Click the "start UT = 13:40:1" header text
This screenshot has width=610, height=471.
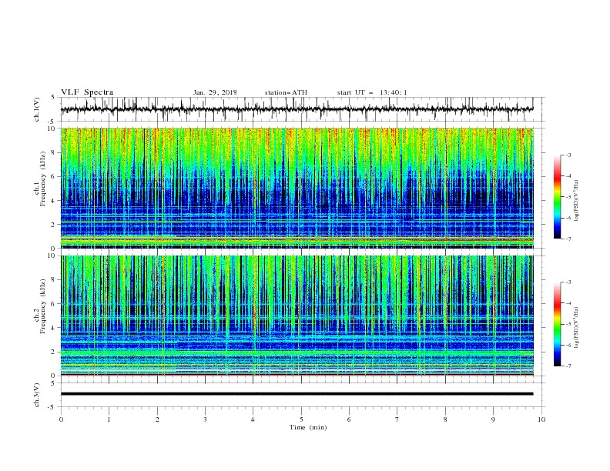click(372, 92)
